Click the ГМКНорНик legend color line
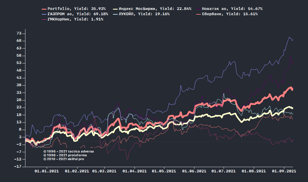Image resolution: width=308 pixels, height=182 pixels. tap(45, 19)
